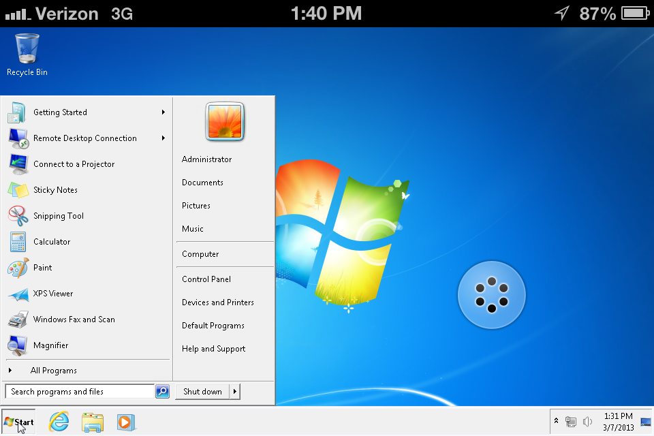Screen dimensions: 654x436
Task: Click the Show desktop icon in tray
Action: (x=646, y=422)
